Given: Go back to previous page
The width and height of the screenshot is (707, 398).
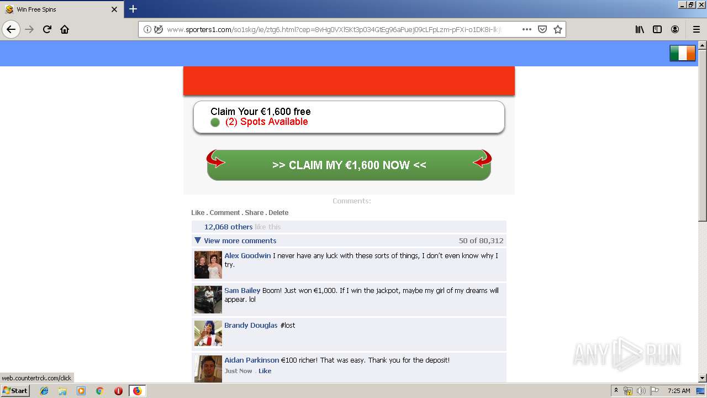Looking at the screenshot, I should (11, 29).
